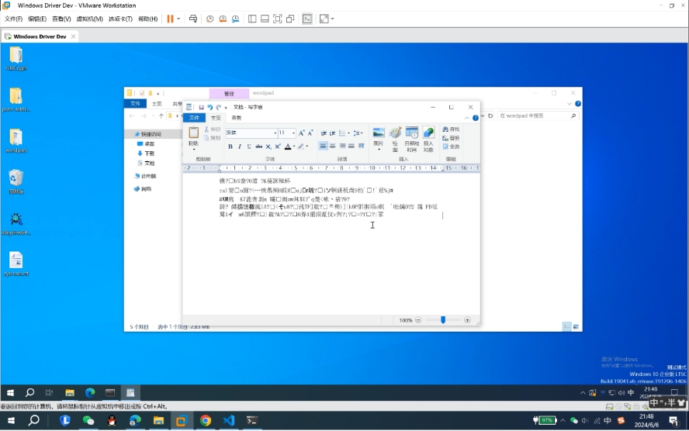The width and height of the screenshot is (689, 431).
Task: Toggle center alignment for the paragraph
Action: 333,147
